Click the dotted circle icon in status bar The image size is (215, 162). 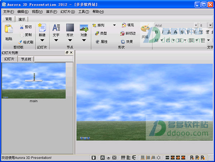[x=158, y=158]
